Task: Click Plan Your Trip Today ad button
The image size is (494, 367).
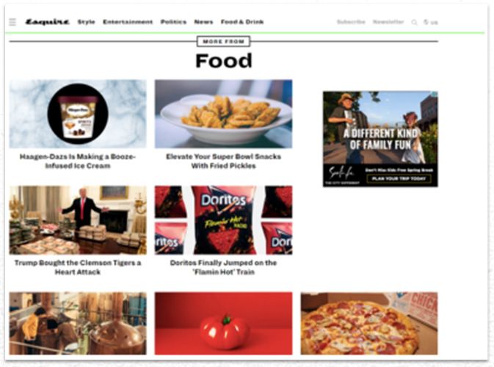Action: (x=399, y=178)
